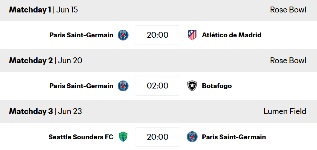The image size is (317, 150).
Task: Click the PSG crest in Matchday 2
Action: [123, 86]
